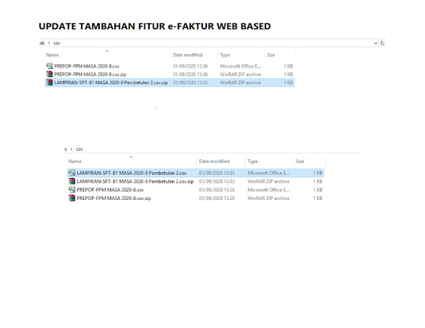This screenshot has height=328, width=425.
Task: Open the upper address bar history dropdown
Action: point(375,43)
